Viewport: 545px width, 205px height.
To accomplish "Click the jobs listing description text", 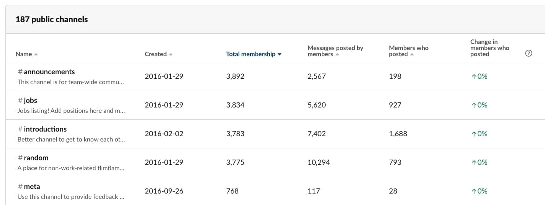I will tap(71, 111).
